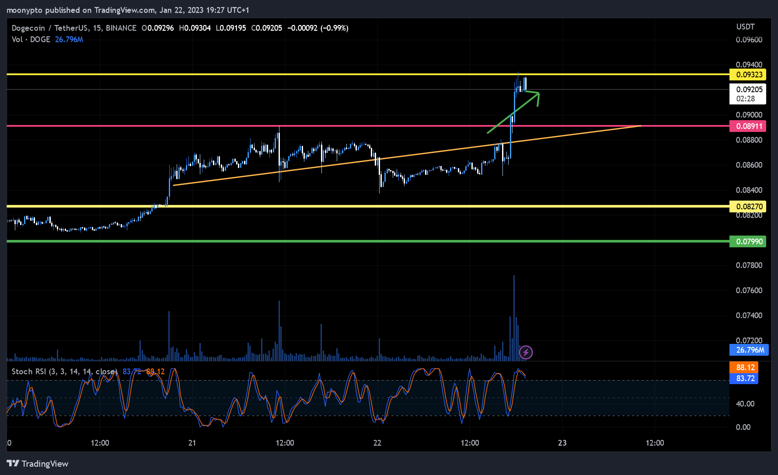
Task: Click the orange 88.12 Stoch RSI label
Action: point(744,368)
